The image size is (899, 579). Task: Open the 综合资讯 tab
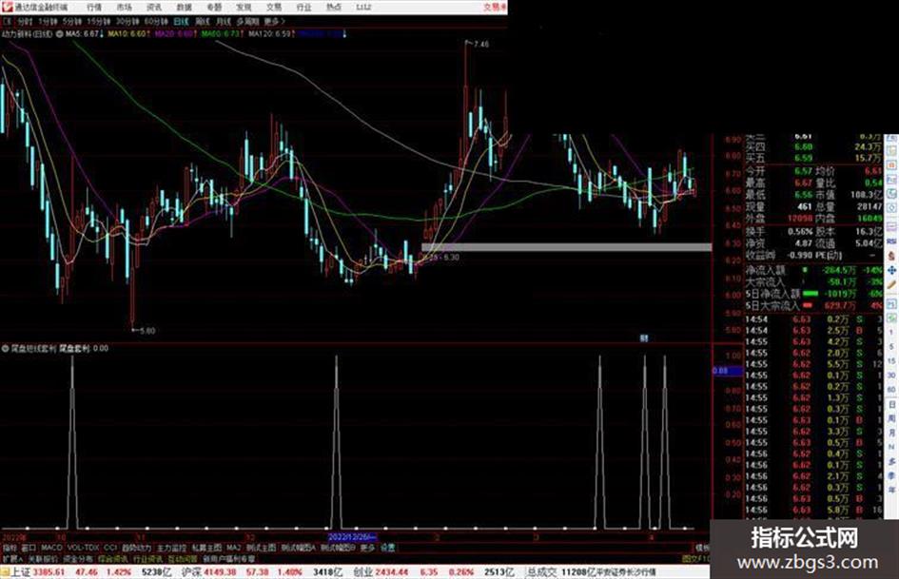pos(113,558)
